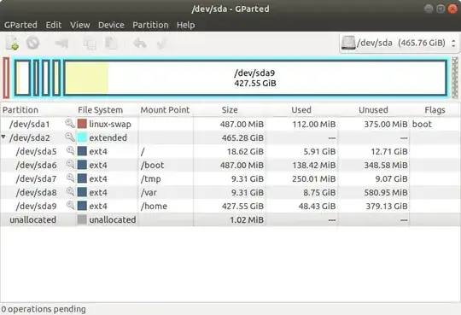Screen dimensions: 461x315
Task: Open the View menu
Action: (80, 25)
